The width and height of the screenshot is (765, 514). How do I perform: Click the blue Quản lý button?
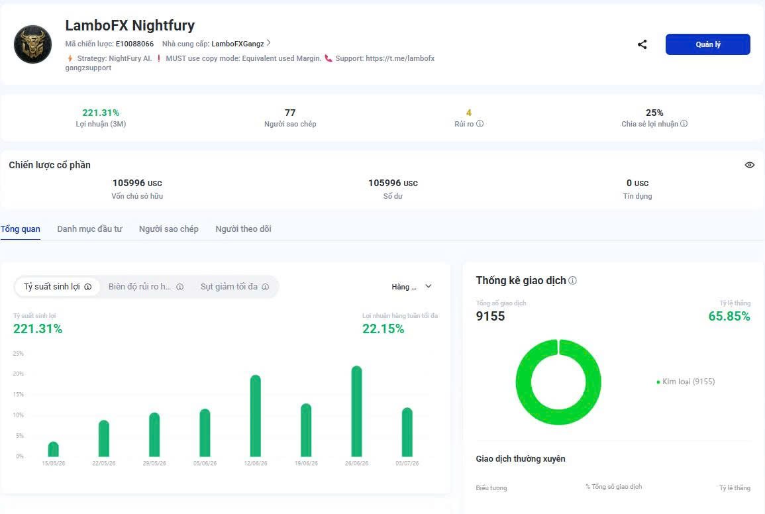point(707,44)
